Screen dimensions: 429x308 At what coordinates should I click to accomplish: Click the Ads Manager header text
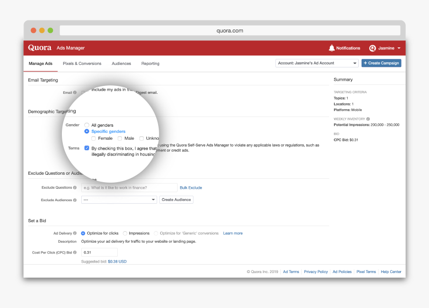click(x=71, y=48)
